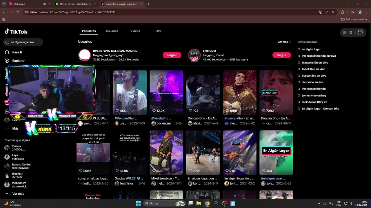Go back in browser history
Screen dimensions: 371x208
pyautogui.click(x=4, y=12)
